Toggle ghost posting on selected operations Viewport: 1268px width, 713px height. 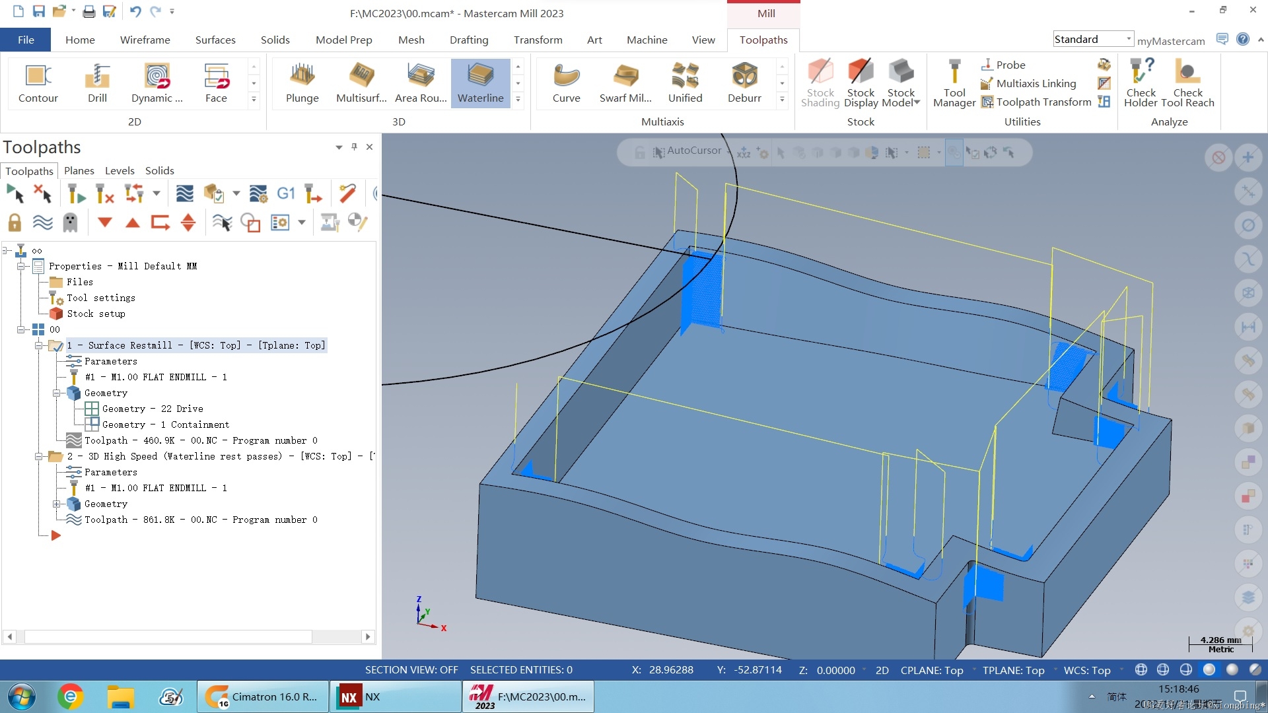click(x=70, y=222)
